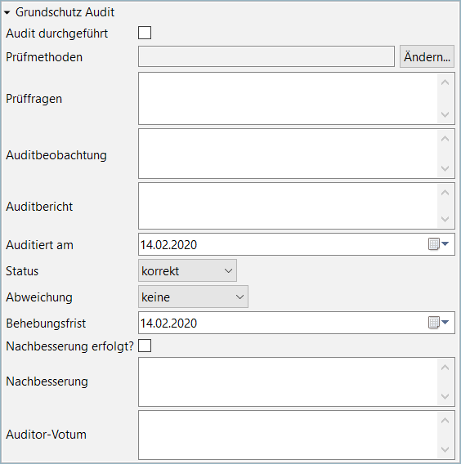Viewport: 461px width, 464px height.
Task: Click Auditbericht scrollbar down arrow
Action: (x=445, y=219)
